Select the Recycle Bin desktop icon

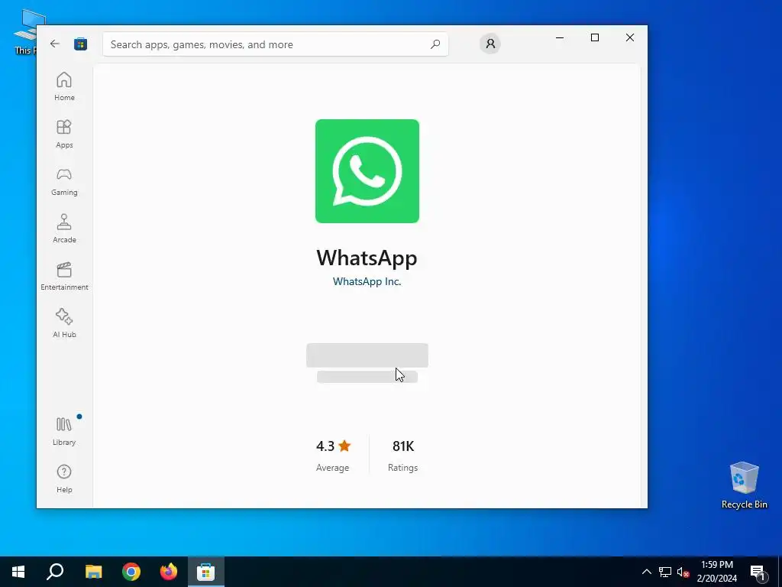point(744,485)
